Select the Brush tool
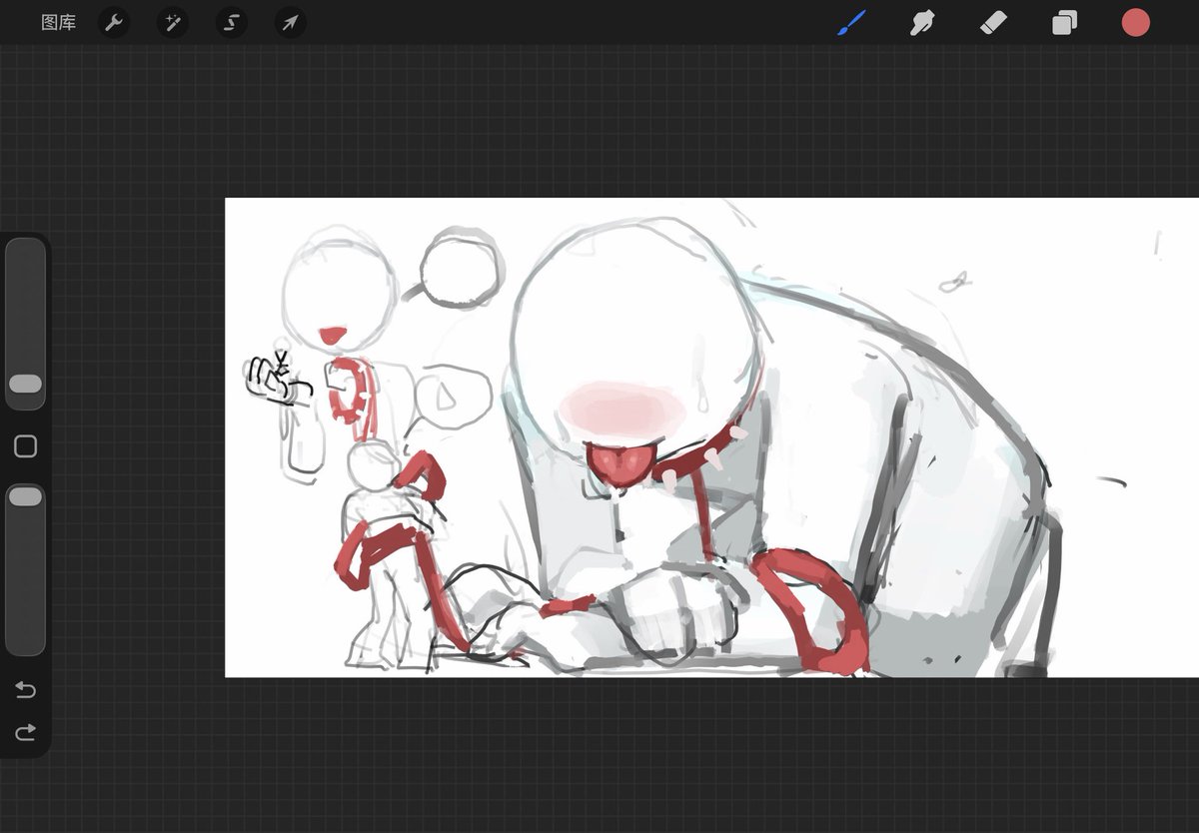 tap(851, 22)
